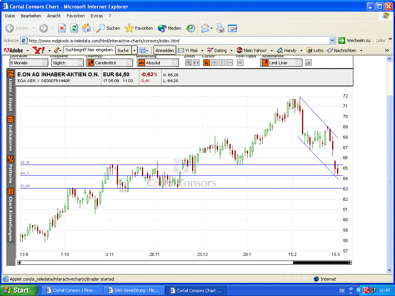Open the Datei menu
The width and height of the screenshot is (395, 296).
[10, 15]
